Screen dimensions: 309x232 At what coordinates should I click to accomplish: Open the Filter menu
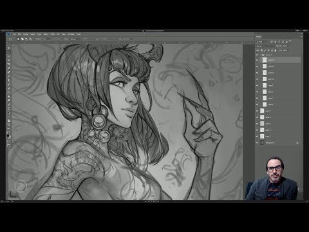tap(53, 34)
